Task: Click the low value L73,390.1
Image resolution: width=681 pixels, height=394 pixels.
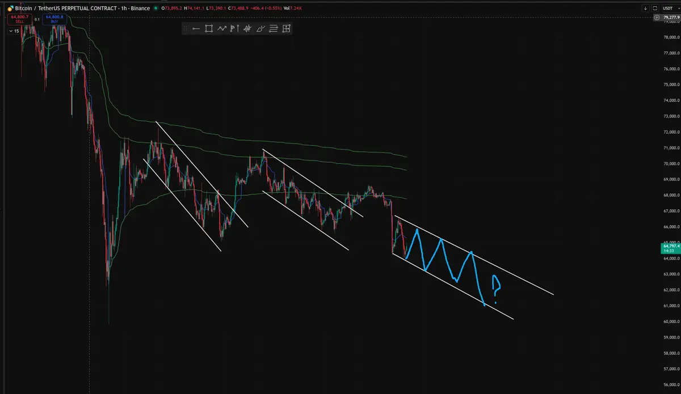Action: coord(216,9)
